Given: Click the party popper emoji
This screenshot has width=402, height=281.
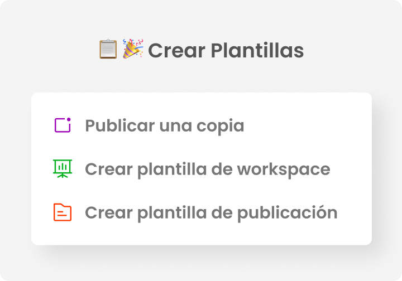Looking at the screenshot, I should tap(133, 49).
